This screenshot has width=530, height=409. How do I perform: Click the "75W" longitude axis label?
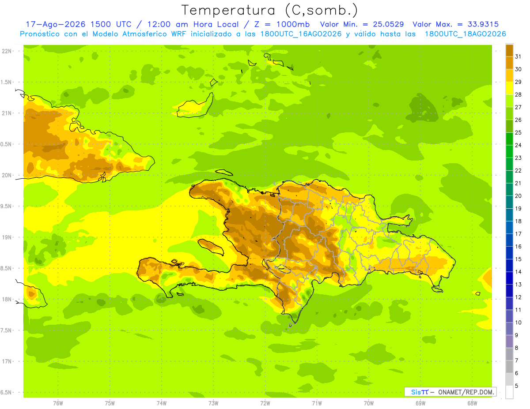point(110,403)
